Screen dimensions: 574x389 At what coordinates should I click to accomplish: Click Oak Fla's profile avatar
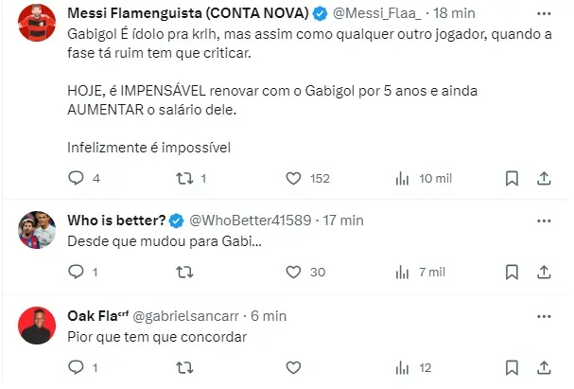(36, 325)
